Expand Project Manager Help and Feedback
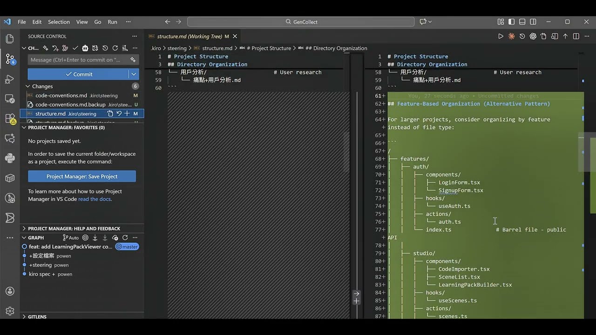The image size is (596, 335). tap(24, 228)
